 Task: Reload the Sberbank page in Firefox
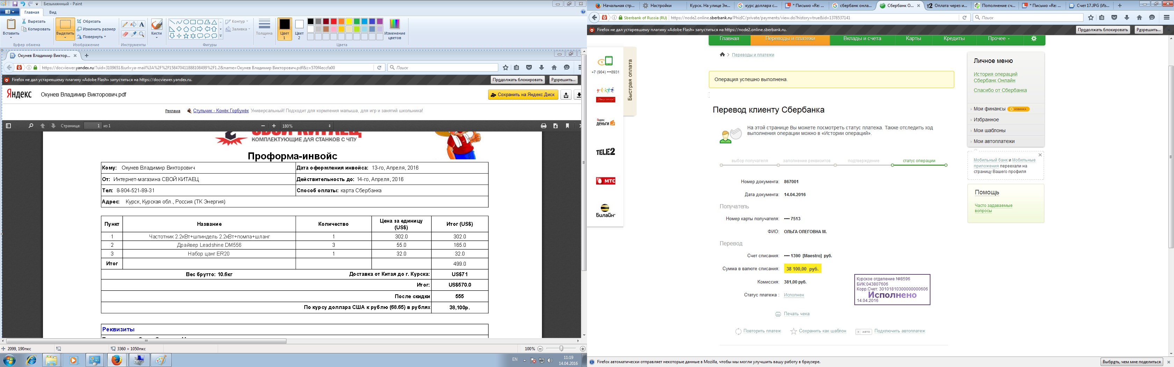[964, 18]
